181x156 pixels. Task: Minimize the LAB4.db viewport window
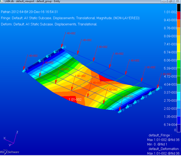[x=164, y=1]
